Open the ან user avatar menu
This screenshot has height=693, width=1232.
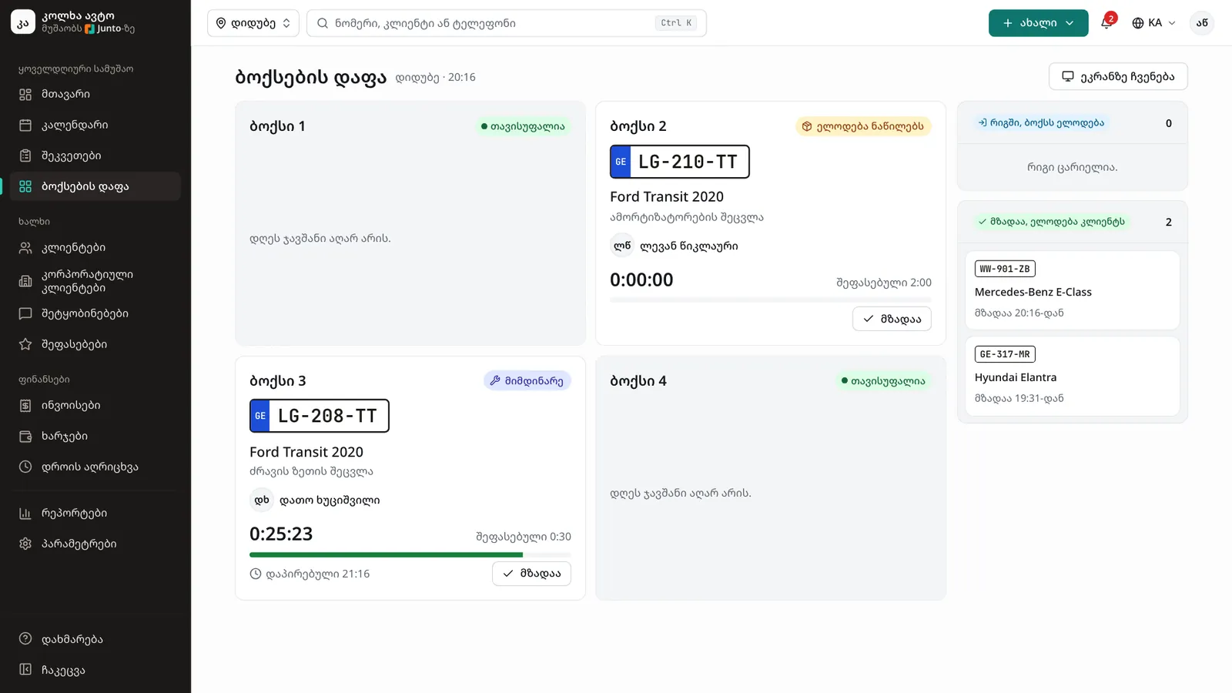[1202, 23]
